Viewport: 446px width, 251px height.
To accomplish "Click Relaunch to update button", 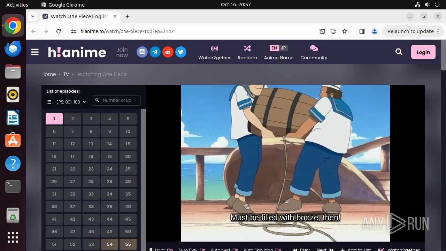I will tap(410, 31).
